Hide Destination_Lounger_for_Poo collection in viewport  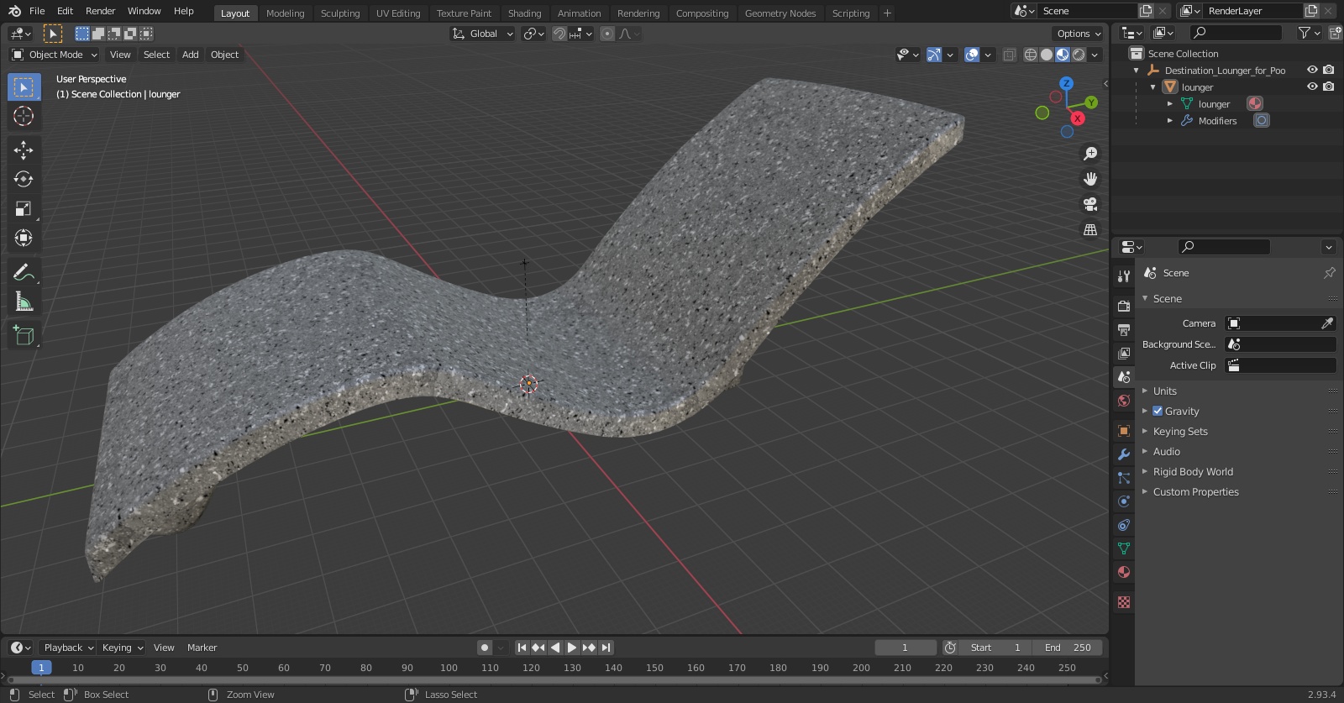coord(1312,70)
